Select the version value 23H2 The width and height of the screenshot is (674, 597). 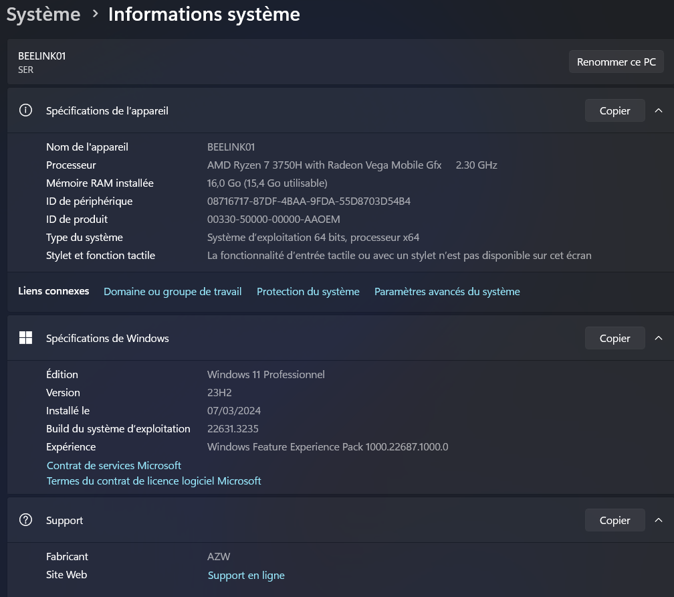tap(219, 393)
